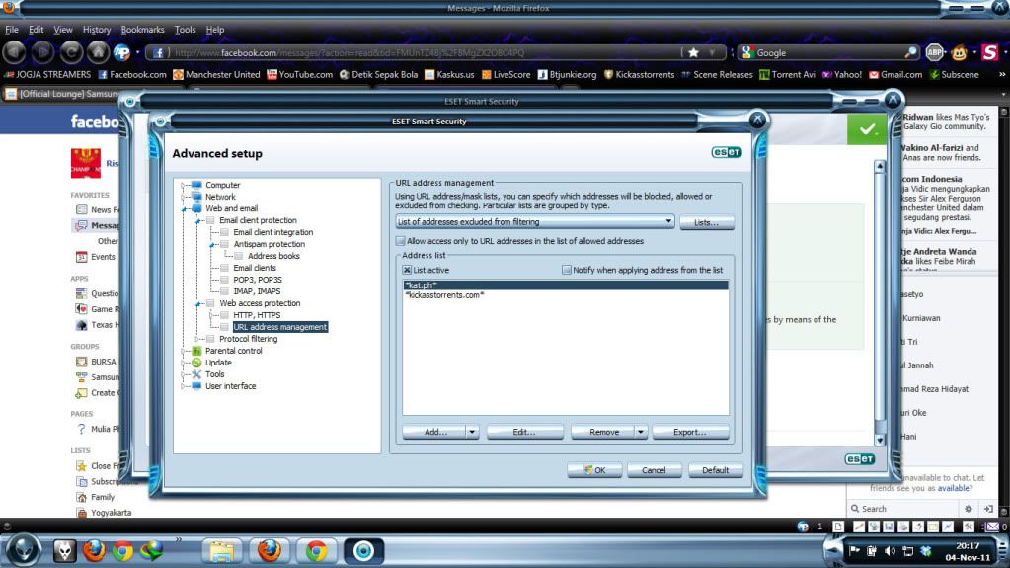Screen dimensions: 1010x568
Task: Select *kat.ph* address entry
Action: [x=566, y=284]
